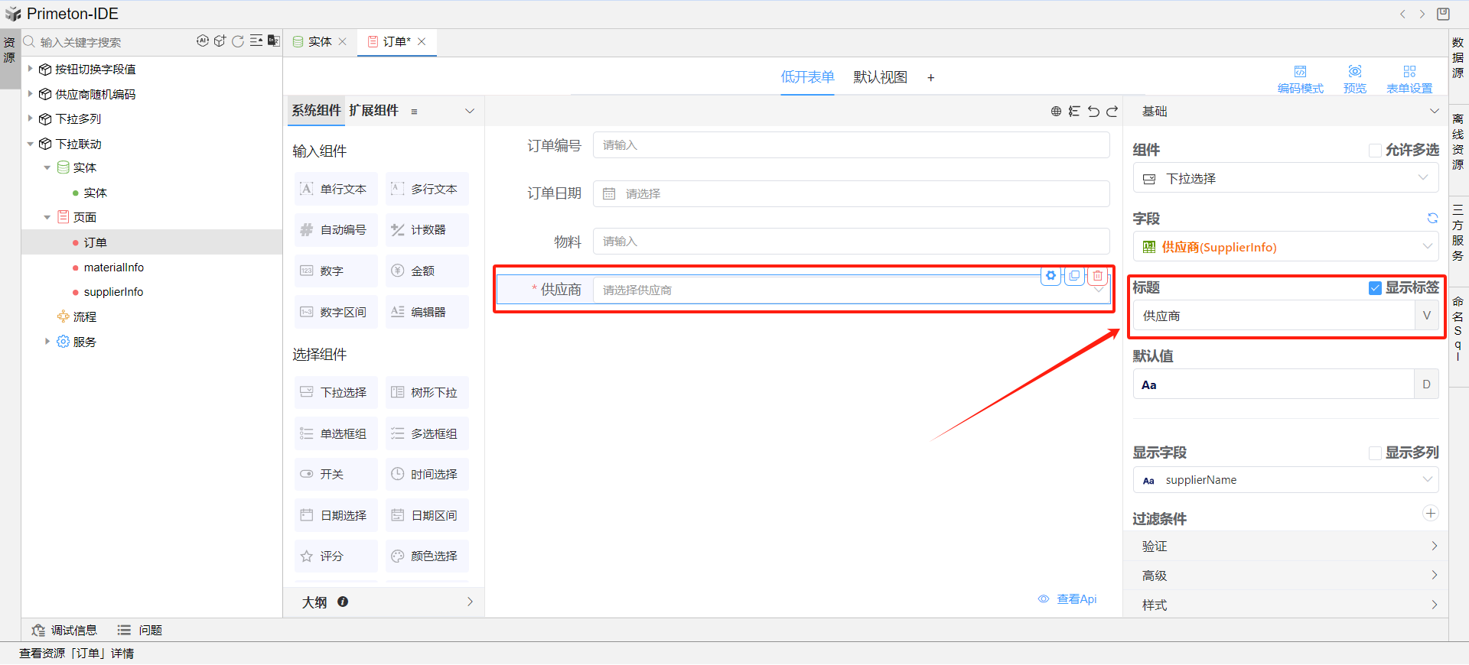
Task: Switch to 编码模式 code mode
Action: pyautogui.click(x=1300, y=78)
